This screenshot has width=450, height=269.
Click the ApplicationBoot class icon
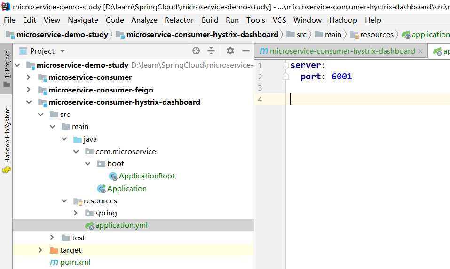(113, 176)
